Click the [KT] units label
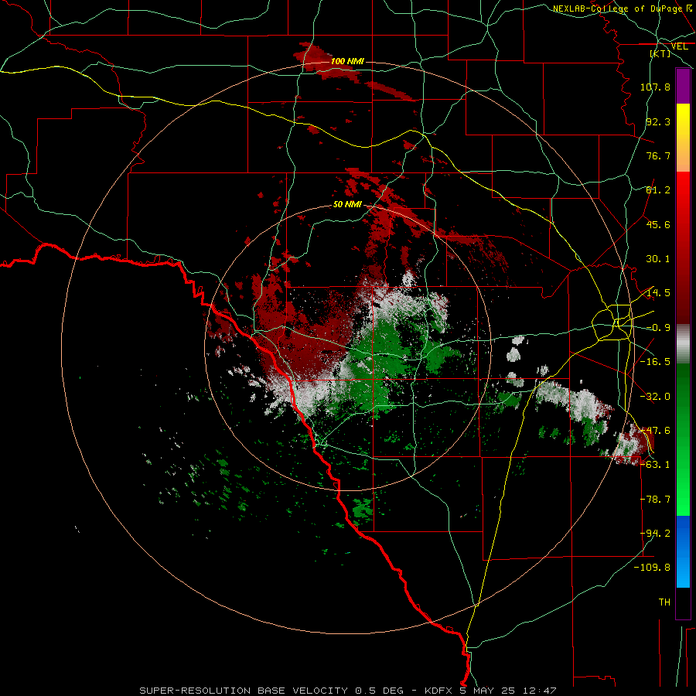This screenshot has height=696, width=696. pyautogui.click(x=660, y=53)
